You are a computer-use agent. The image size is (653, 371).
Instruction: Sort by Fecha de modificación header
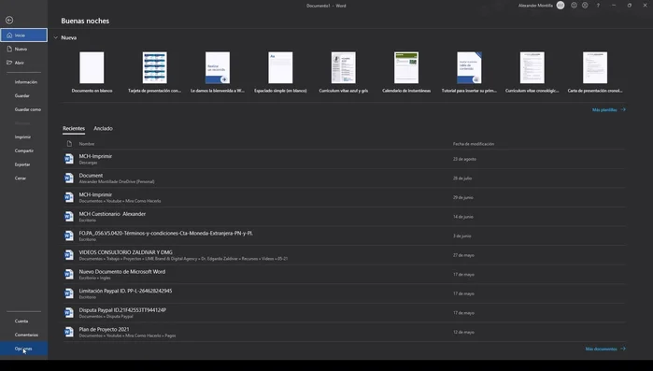click(474, 144)
